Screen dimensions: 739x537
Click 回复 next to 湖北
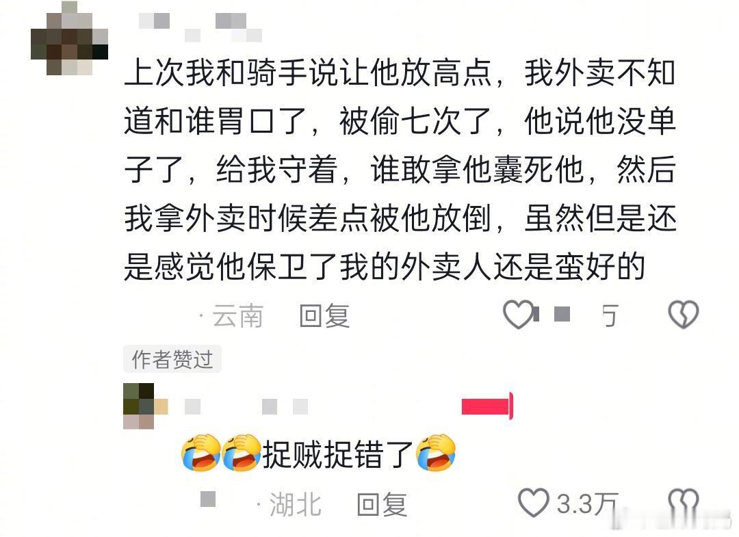[382, 504]
